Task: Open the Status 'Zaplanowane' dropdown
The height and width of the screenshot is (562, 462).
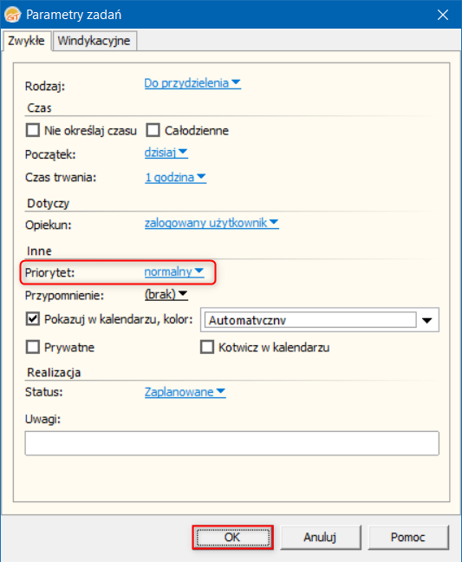Action: click(185, 392)
